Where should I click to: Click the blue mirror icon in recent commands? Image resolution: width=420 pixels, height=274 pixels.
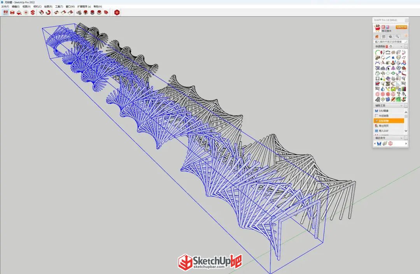(379, 144)
